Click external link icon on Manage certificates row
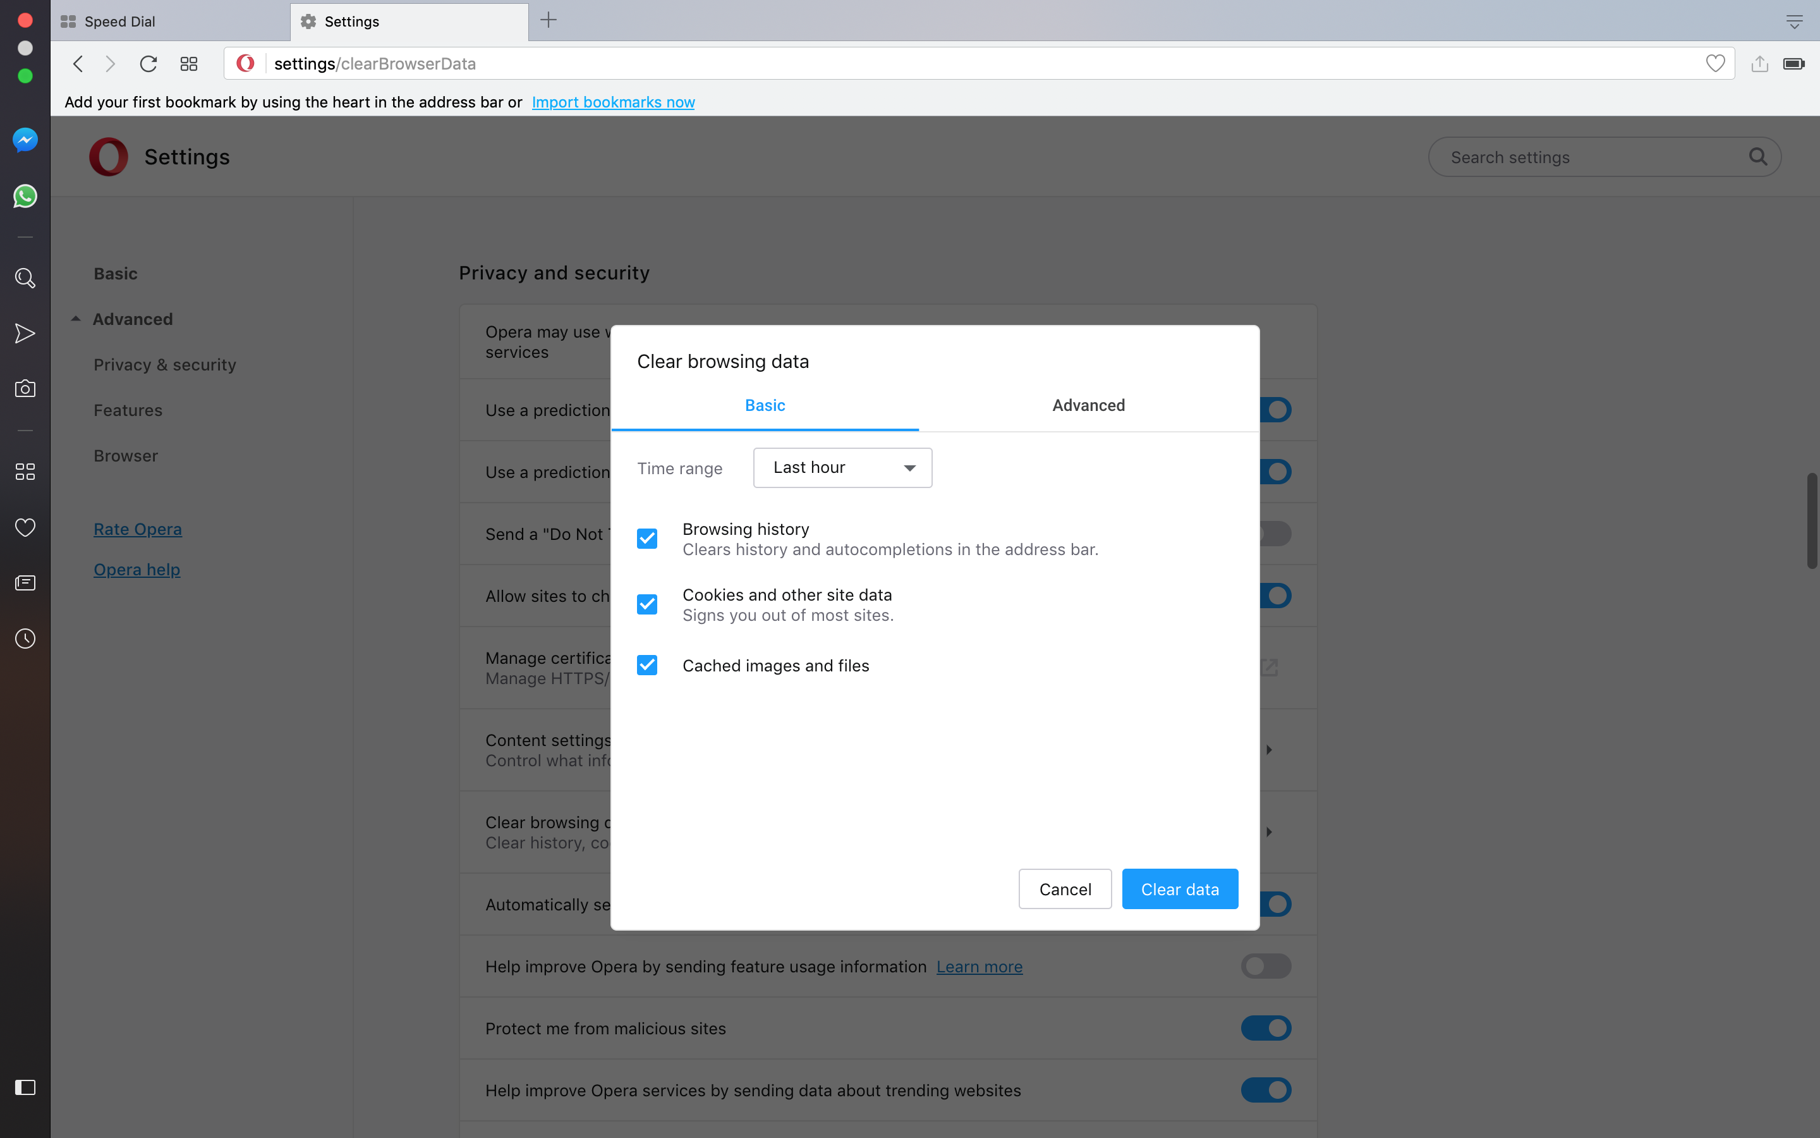 tap(1269, 667)
